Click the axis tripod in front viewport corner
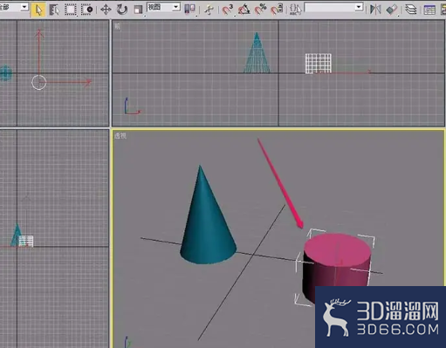446x348 pixels. pos(132,106)
